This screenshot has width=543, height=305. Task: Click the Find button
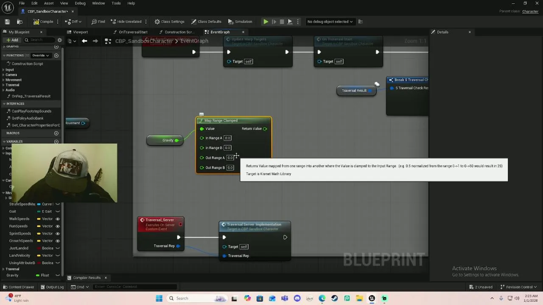click(98, 22)
